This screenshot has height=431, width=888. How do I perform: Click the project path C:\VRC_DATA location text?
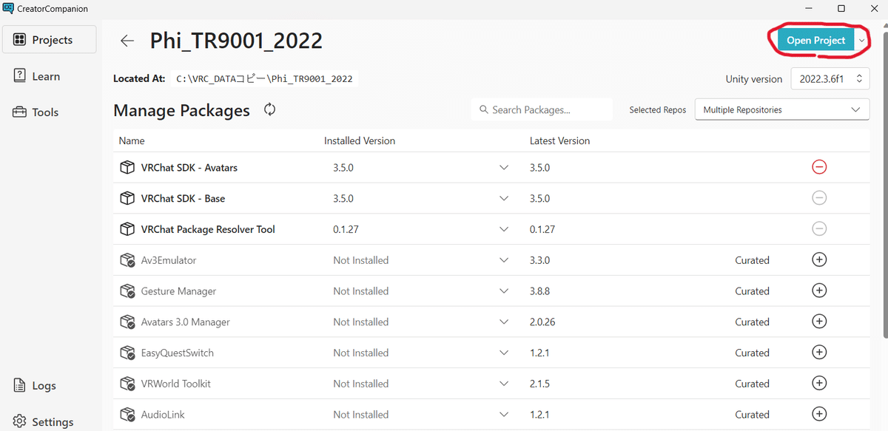point(264,78)
